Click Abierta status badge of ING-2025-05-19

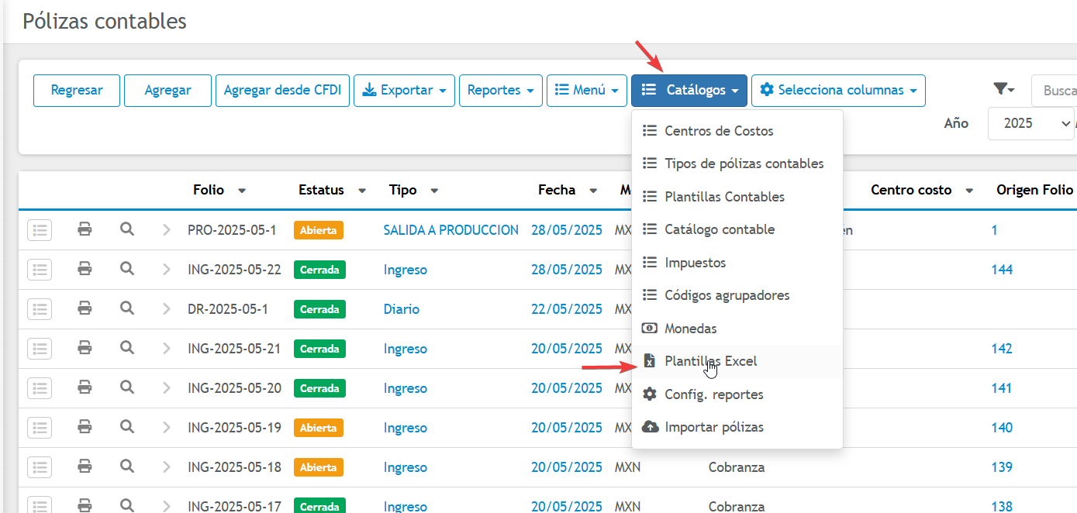318,428
